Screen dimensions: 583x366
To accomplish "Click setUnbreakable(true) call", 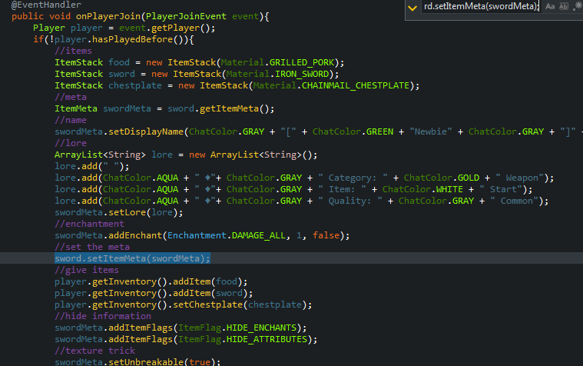I will click(162, 362).
